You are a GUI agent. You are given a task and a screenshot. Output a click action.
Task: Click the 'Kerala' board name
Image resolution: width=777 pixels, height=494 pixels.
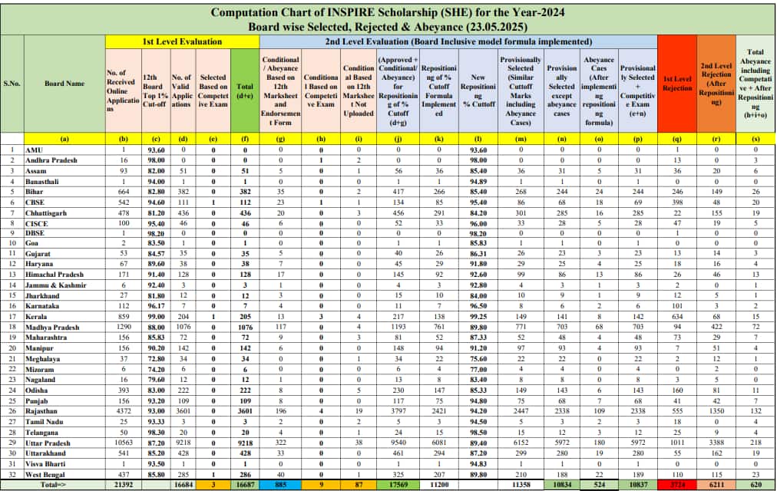click(36, 316)
